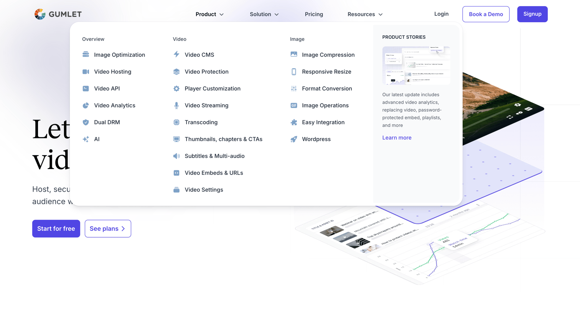The height and width of the screenshot is (312, 580).
Task: Click the Video Analytics pie chart icon
Action: click(86, 105)
